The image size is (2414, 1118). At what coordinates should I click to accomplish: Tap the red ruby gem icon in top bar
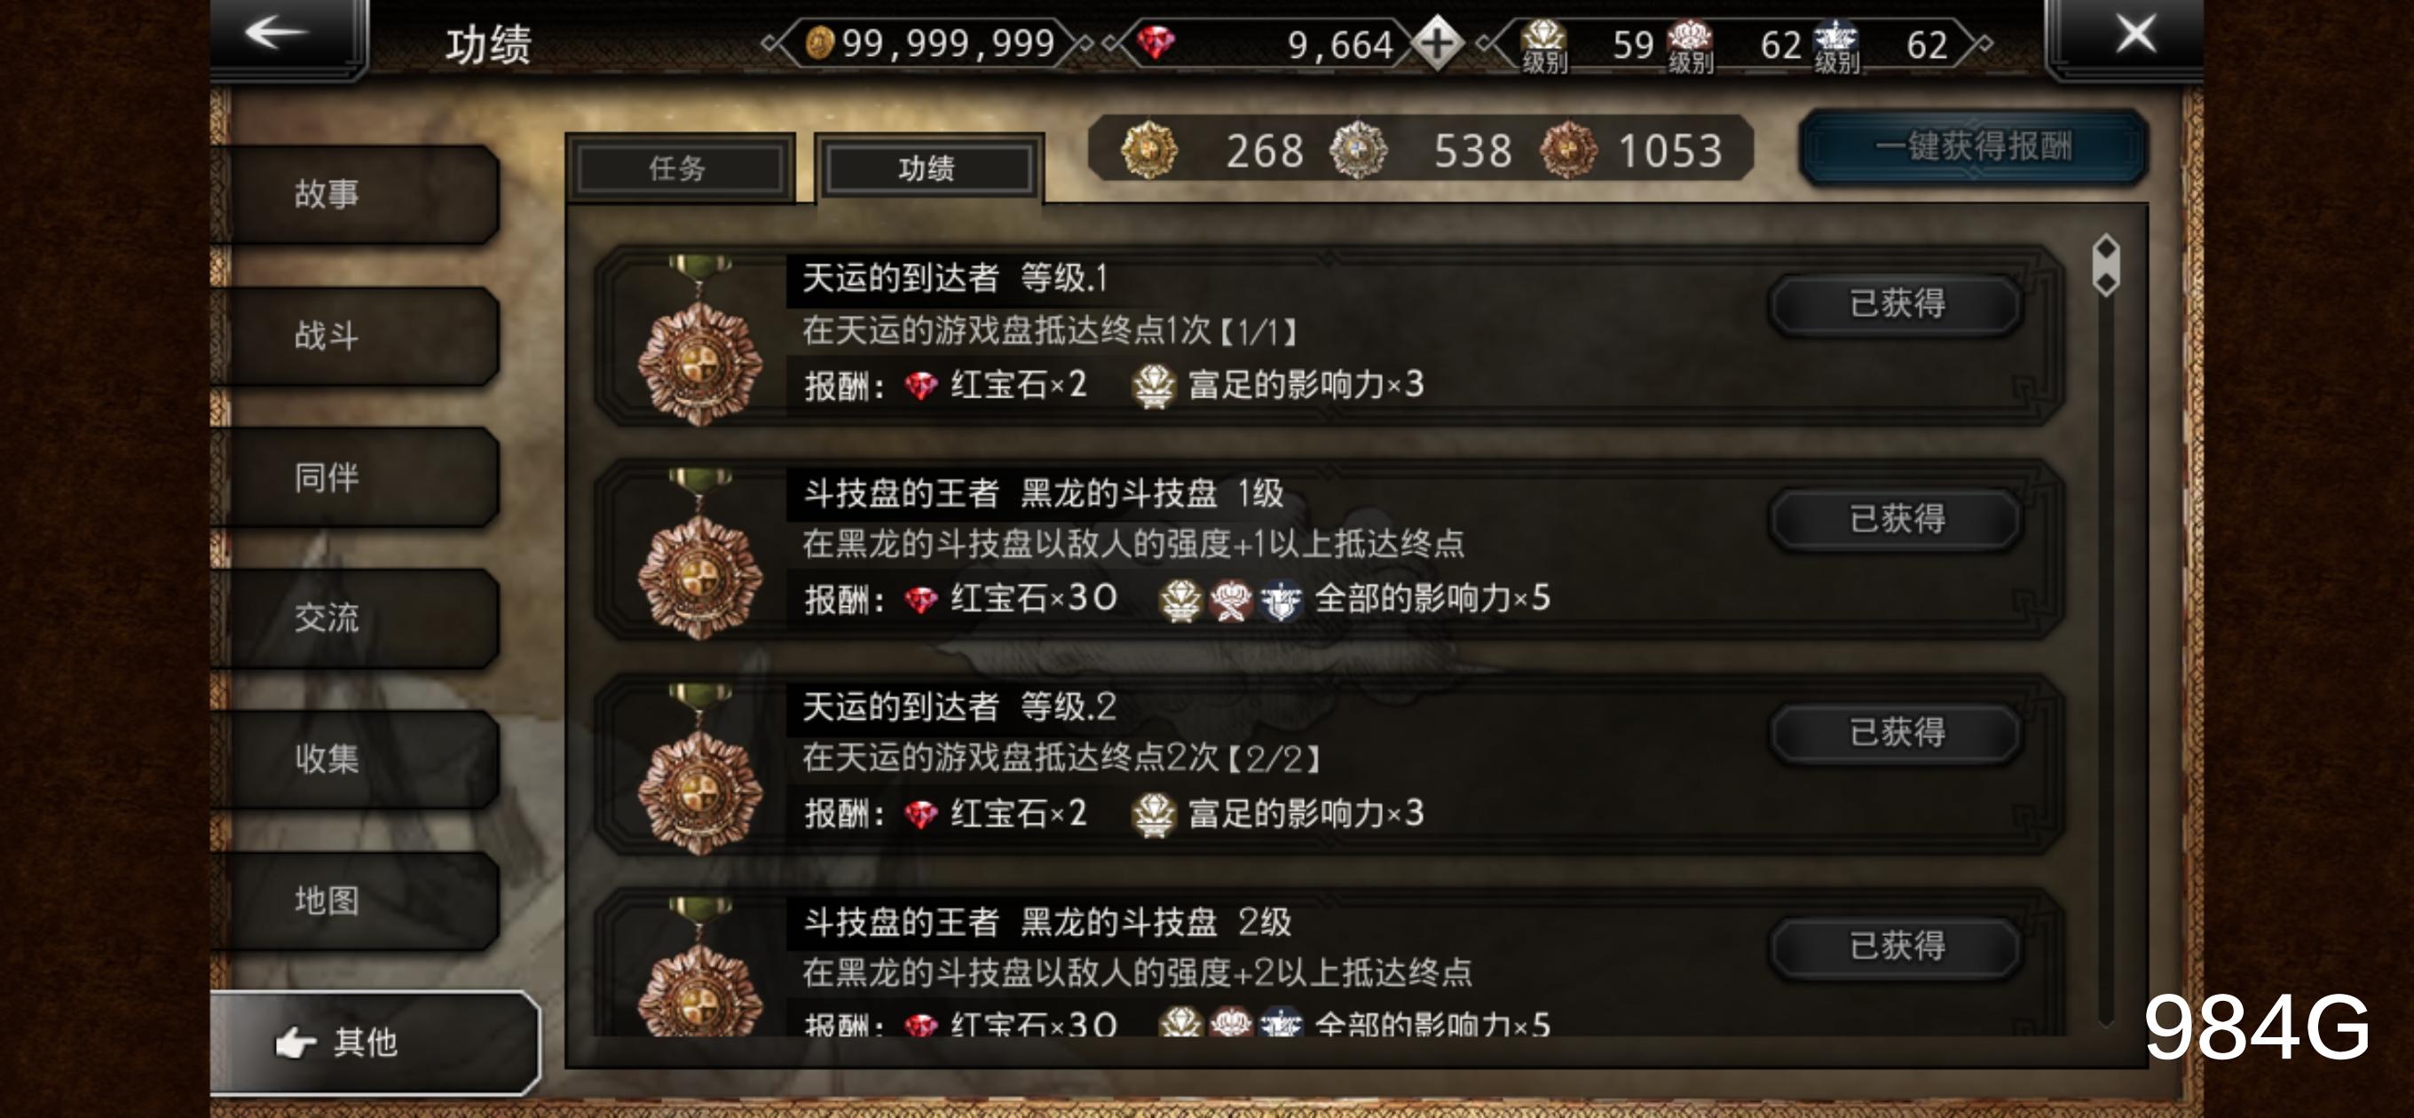1156,43
